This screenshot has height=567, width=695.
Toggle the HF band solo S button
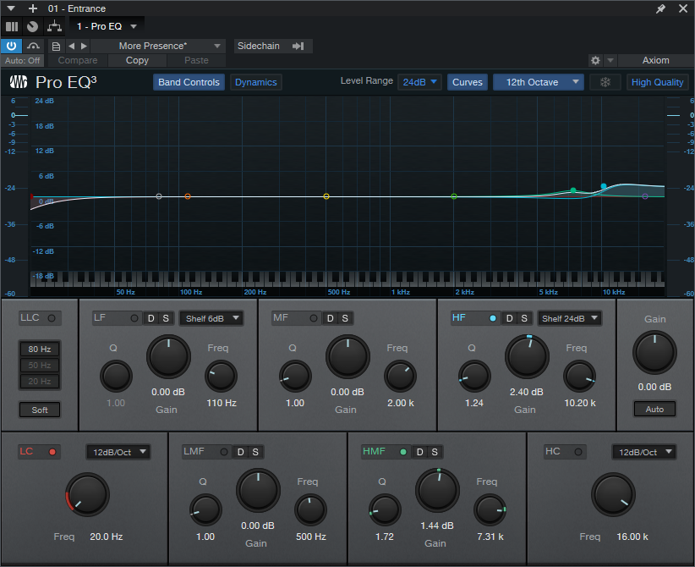(x=524, y=318)
